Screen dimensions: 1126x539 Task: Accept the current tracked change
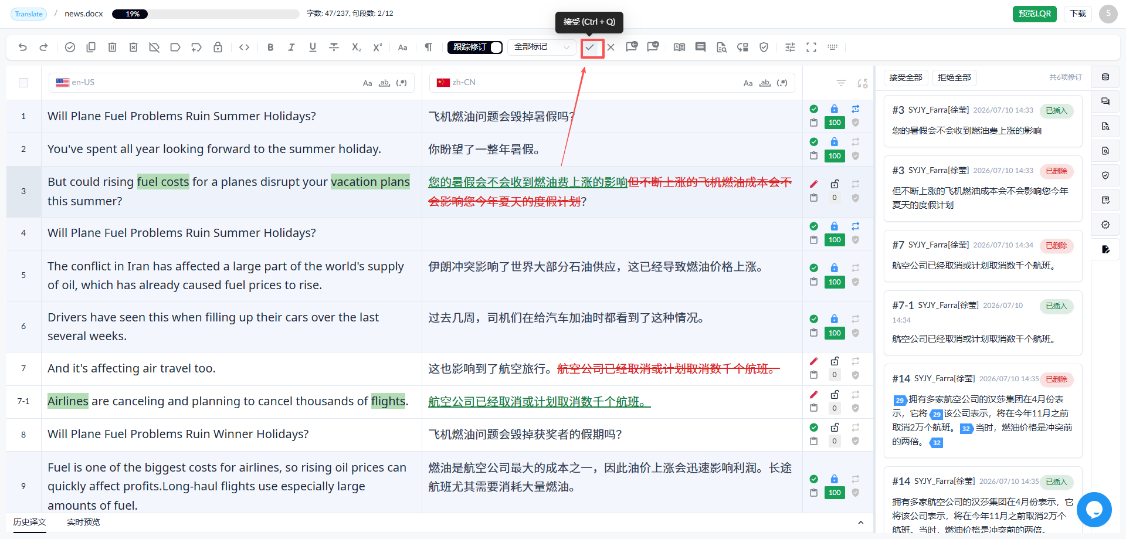(591, 48)
